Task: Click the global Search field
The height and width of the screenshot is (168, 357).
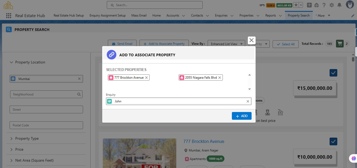Action: [x=154, y=5]
